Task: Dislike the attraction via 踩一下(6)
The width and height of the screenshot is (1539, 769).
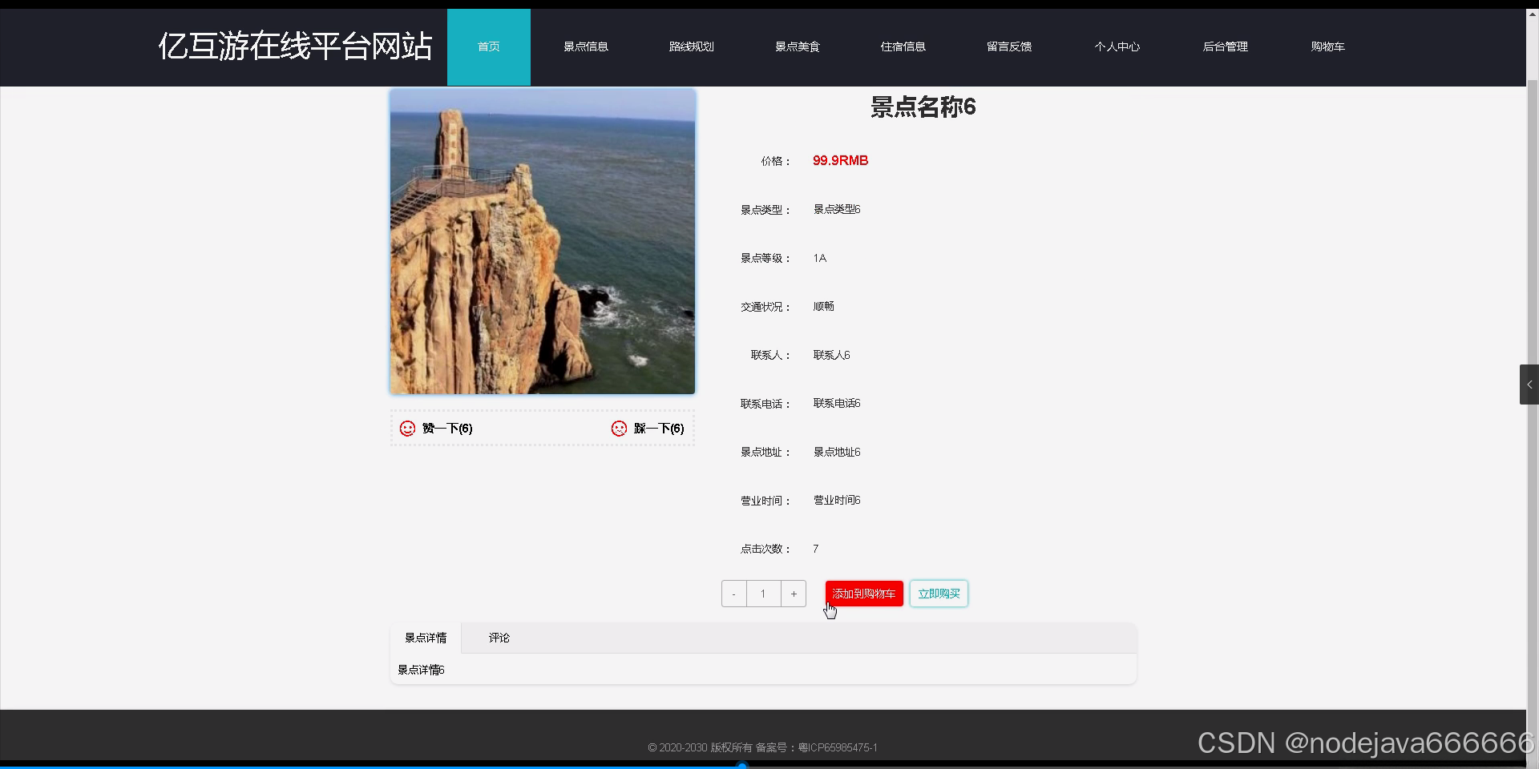Action: [659, 429]
